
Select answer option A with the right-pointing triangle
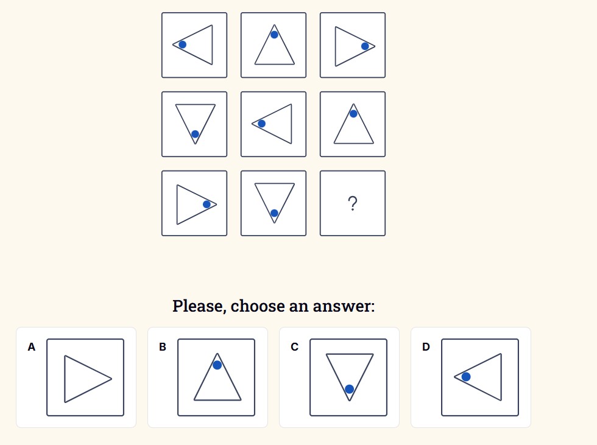85,377
